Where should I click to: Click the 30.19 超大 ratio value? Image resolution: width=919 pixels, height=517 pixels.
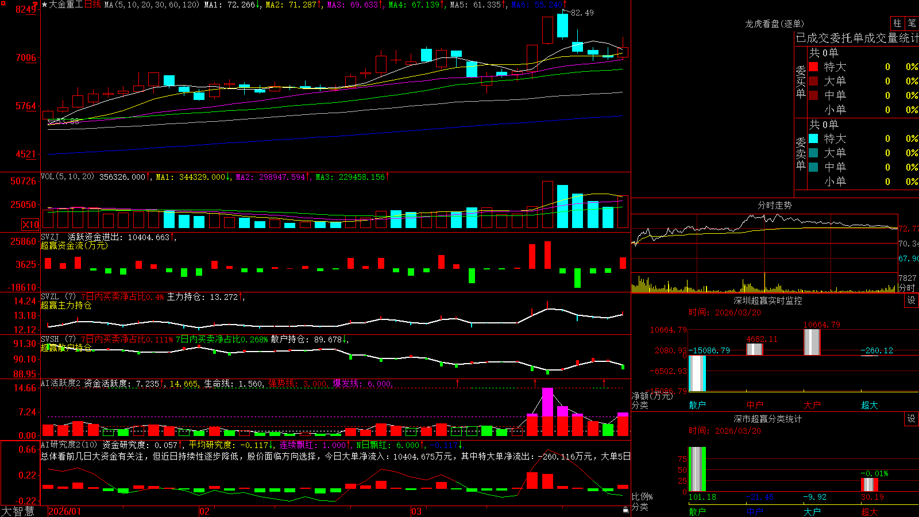pos(872,497)
